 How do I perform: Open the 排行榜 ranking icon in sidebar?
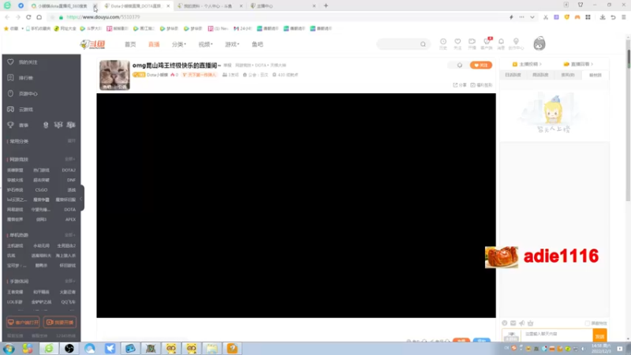point(10,77)
